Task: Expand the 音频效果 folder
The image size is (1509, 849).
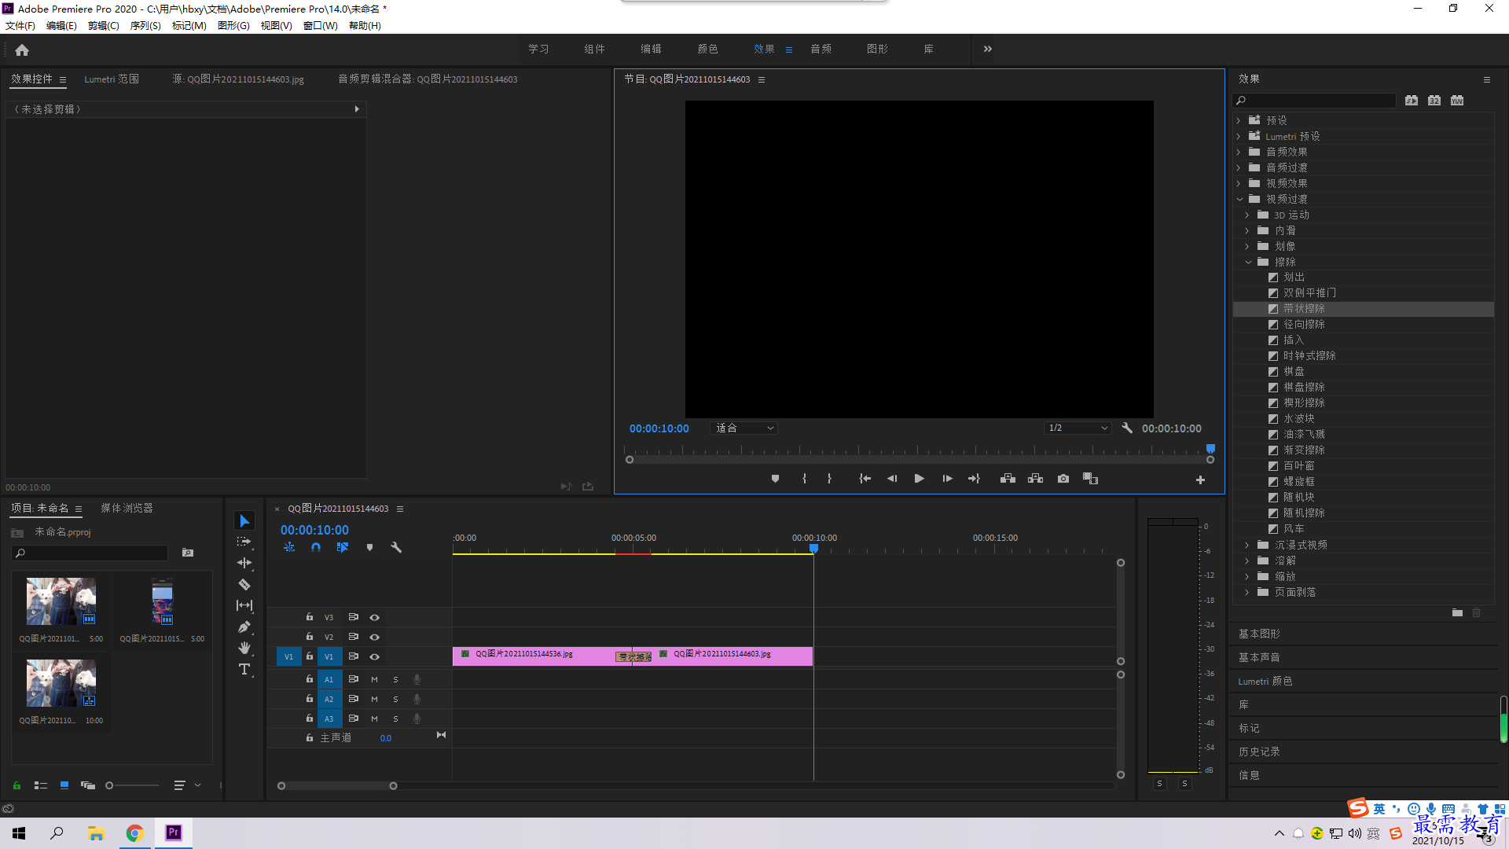Action: click(1239, 152)
